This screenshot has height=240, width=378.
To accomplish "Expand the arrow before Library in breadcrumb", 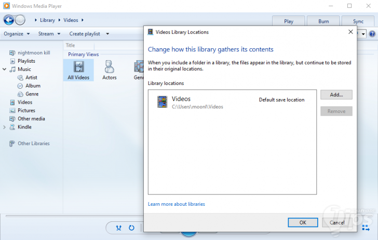I will tap(36, 20).
